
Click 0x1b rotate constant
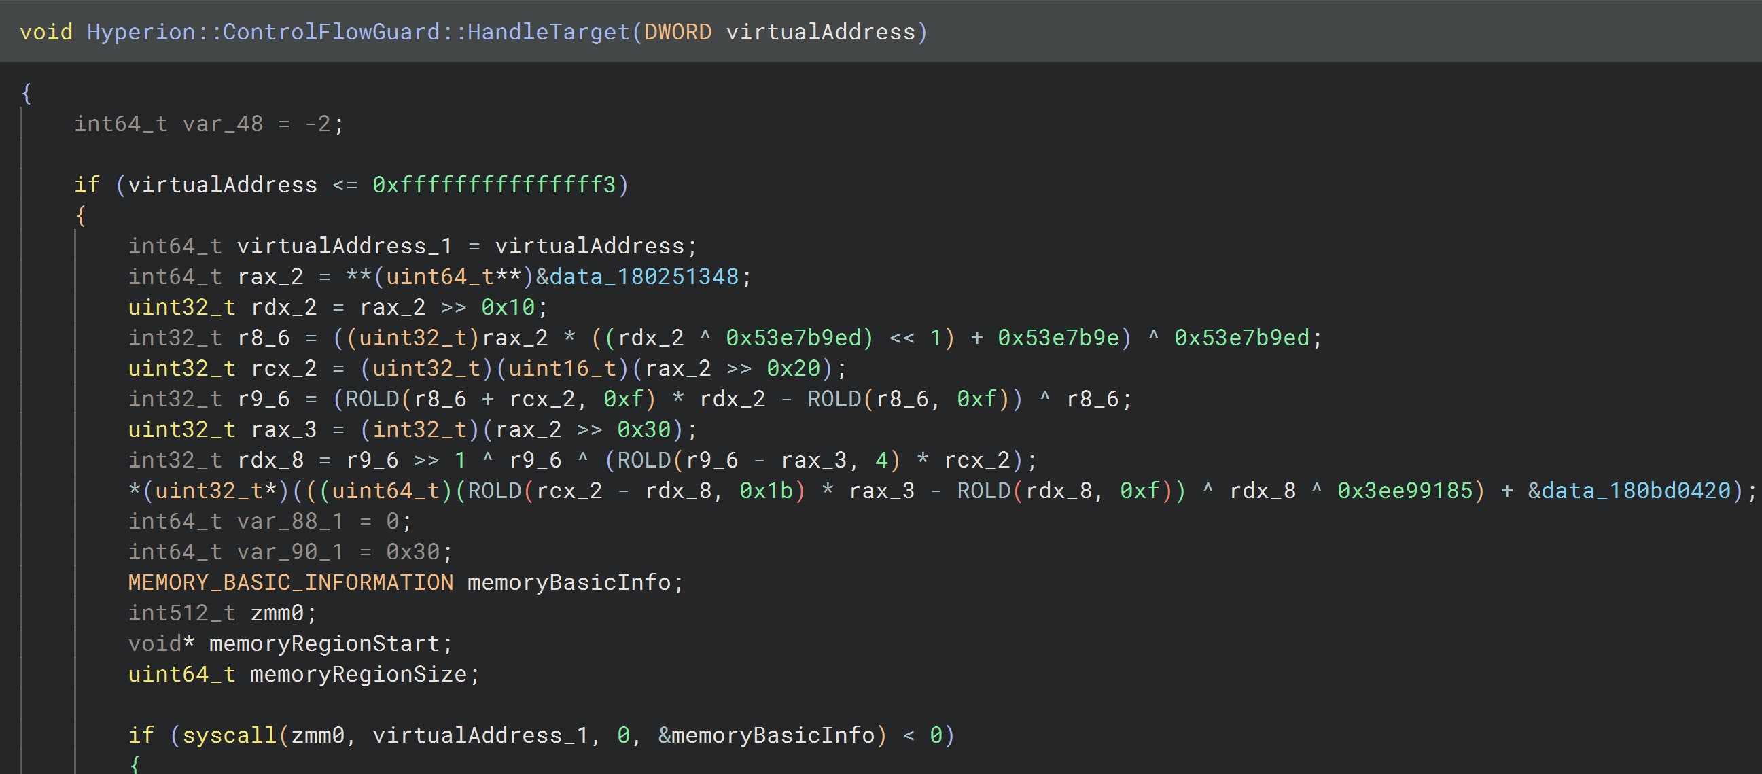766,491
